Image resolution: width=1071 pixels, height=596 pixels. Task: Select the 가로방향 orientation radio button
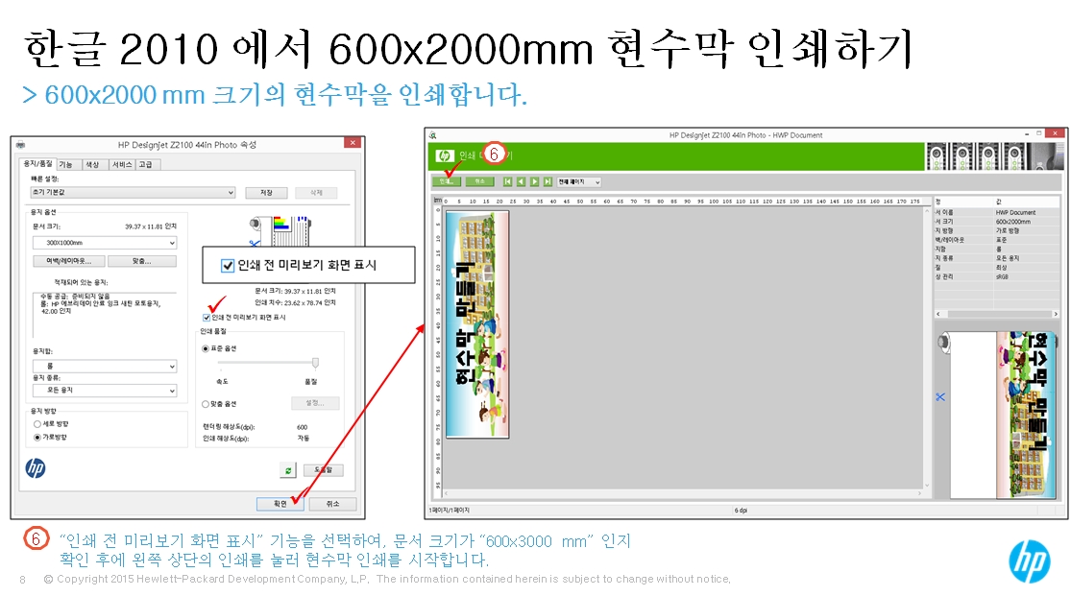37,437
